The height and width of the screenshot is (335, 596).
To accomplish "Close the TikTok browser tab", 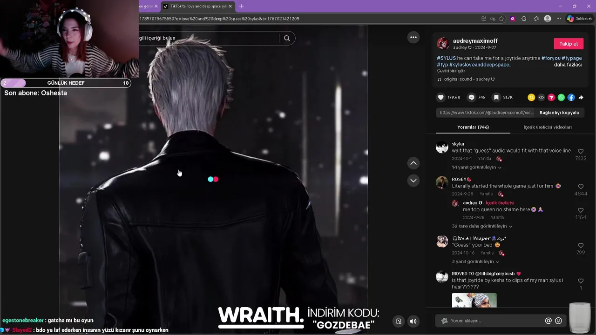I will [230, 6].
